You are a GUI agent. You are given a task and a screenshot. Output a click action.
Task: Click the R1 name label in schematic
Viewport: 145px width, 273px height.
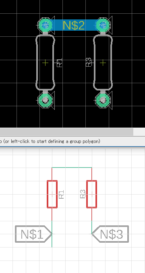[x=62, y=195]
